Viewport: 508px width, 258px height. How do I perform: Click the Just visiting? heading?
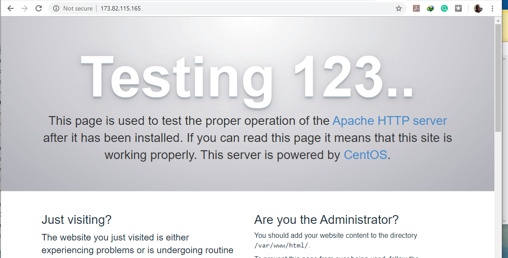pos(76,219)
